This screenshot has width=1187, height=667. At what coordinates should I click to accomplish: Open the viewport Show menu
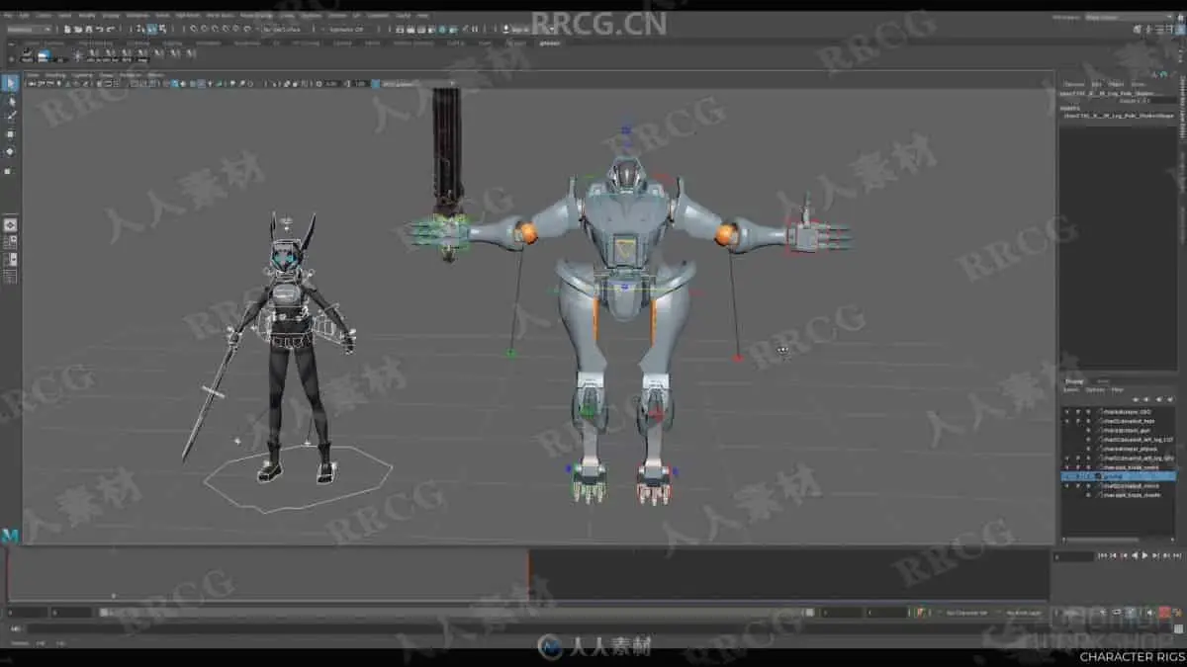click(106, 75)
